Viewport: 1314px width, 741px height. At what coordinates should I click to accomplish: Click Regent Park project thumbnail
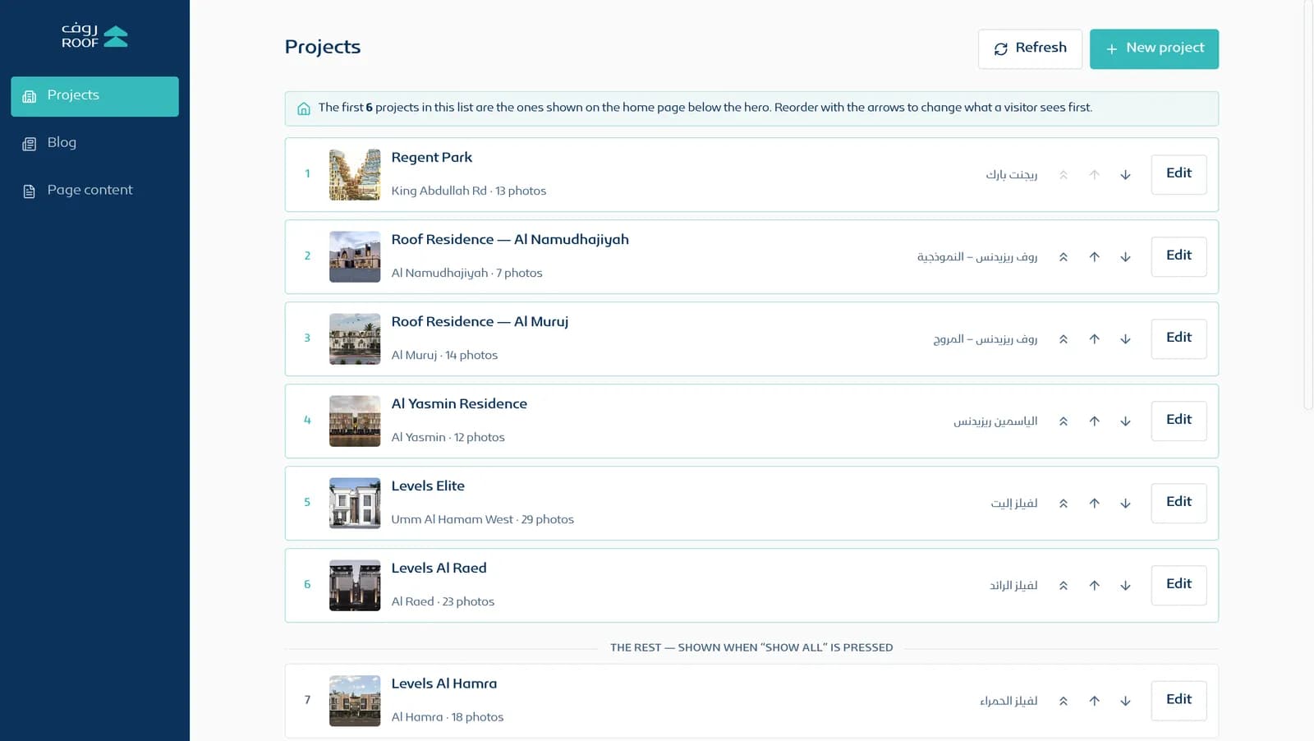click(355, 175)
